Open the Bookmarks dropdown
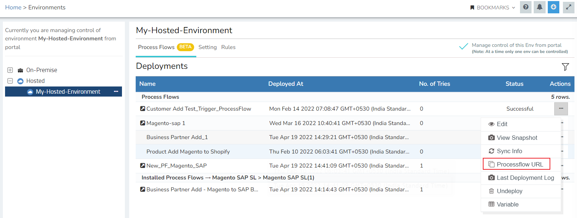This screenshot has width=577, height=218. 493,8
